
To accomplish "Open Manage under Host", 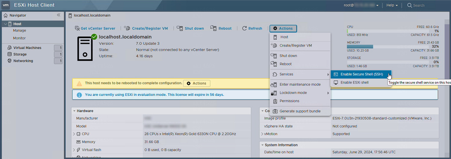I will tap(20, 31).
